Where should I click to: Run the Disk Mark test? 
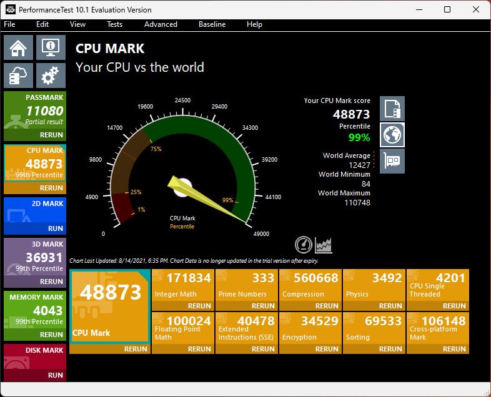(x=56, y=375)
